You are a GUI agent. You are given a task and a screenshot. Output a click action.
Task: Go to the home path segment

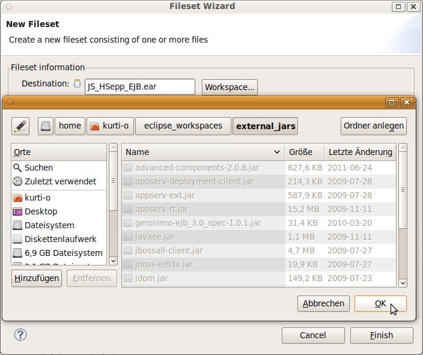70,126
